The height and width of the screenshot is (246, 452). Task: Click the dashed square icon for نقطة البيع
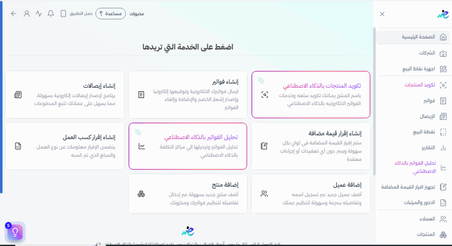click(443, 132)
